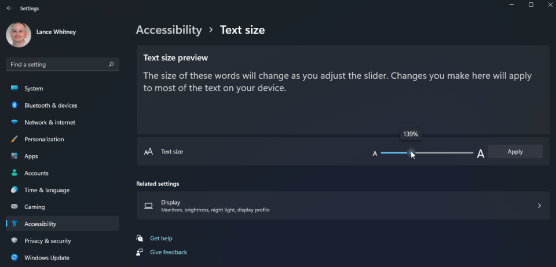The image size is (556, 267).
Task: Navigate to Accessibility breadcrumb link
Action: pyautogui.click(x=169, y=30)
